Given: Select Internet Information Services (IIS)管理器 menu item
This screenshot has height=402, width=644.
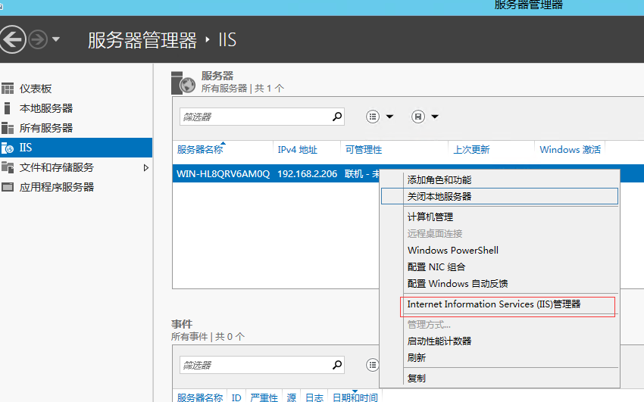Looking at the screenshot, I should [x=494, y=304].
